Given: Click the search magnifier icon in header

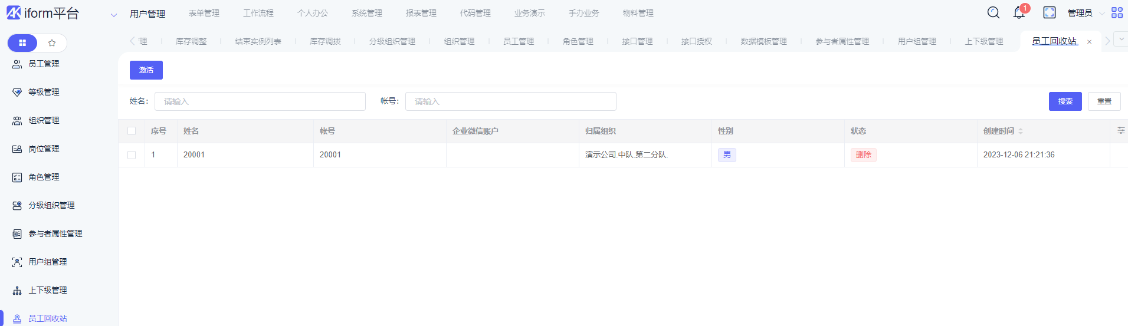Looking at the screenshot, I should pos(993,12).
